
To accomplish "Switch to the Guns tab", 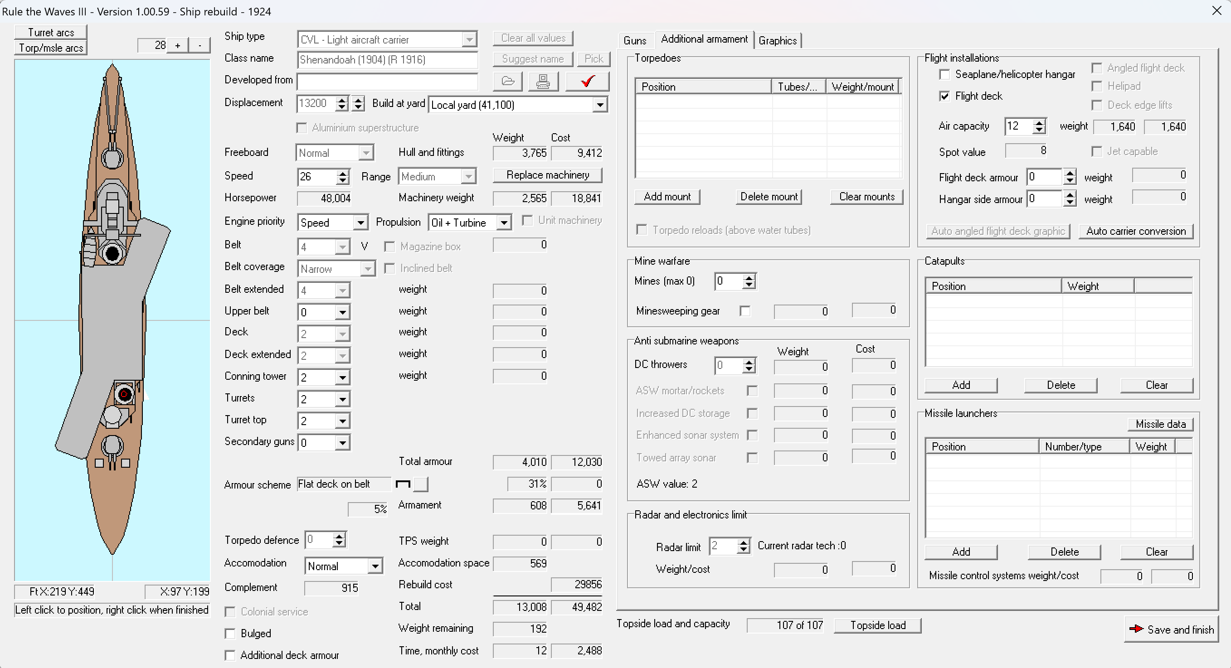I will [635, 41].
